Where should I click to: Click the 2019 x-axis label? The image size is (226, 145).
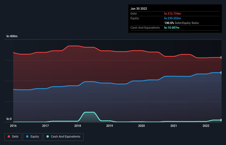tap(110, 126)
